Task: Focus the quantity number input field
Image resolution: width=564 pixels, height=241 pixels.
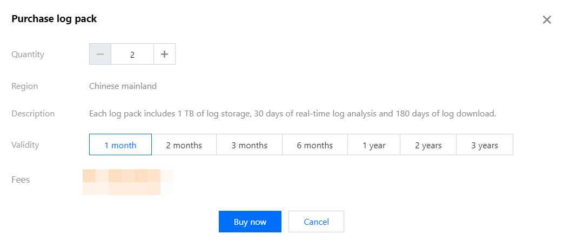Action: pyautogui.click(x=132, y=54)
